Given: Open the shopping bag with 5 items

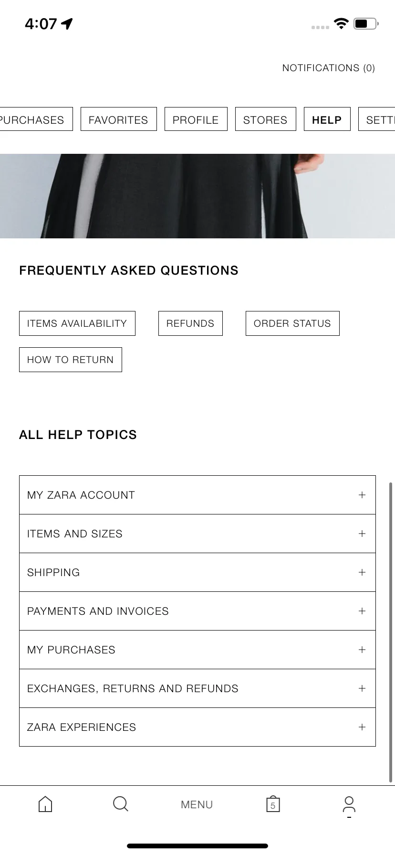Looking at the screenshot, I should (273, 804).
